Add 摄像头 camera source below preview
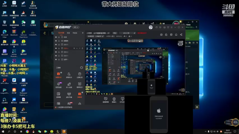Image resolution: width=239 pixels, height=134 pixels. pos(114,100)
